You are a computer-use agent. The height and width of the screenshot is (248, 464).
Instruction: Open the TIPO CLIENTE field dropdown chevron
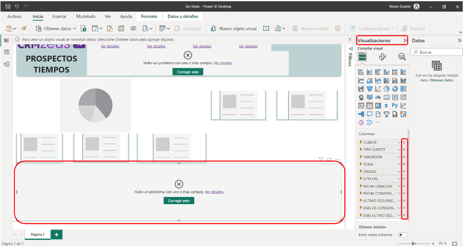[399, 149]
